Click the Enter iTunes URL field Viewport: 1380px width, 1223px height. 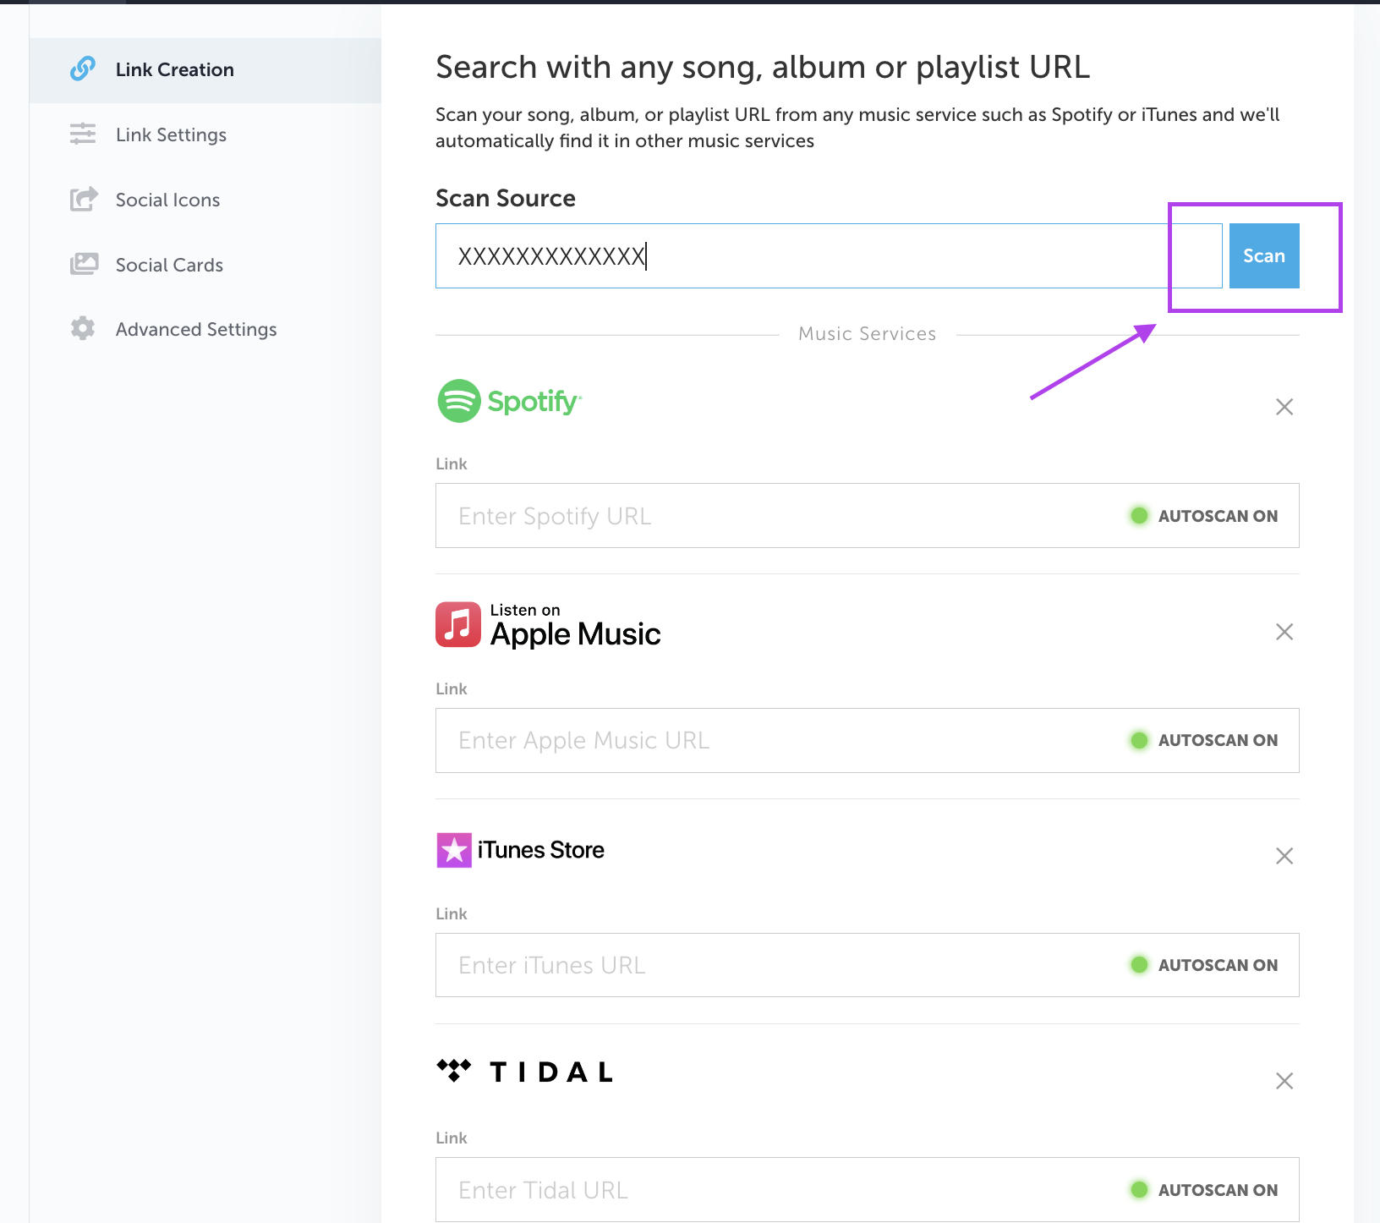click(x=868, y=965)
